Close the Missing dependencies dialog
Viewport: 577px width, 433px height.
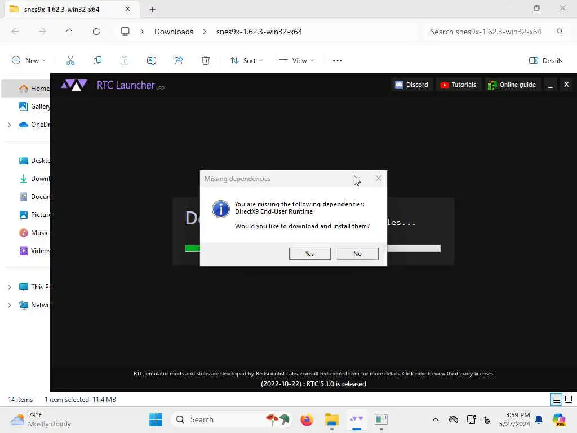pos(378,179)
